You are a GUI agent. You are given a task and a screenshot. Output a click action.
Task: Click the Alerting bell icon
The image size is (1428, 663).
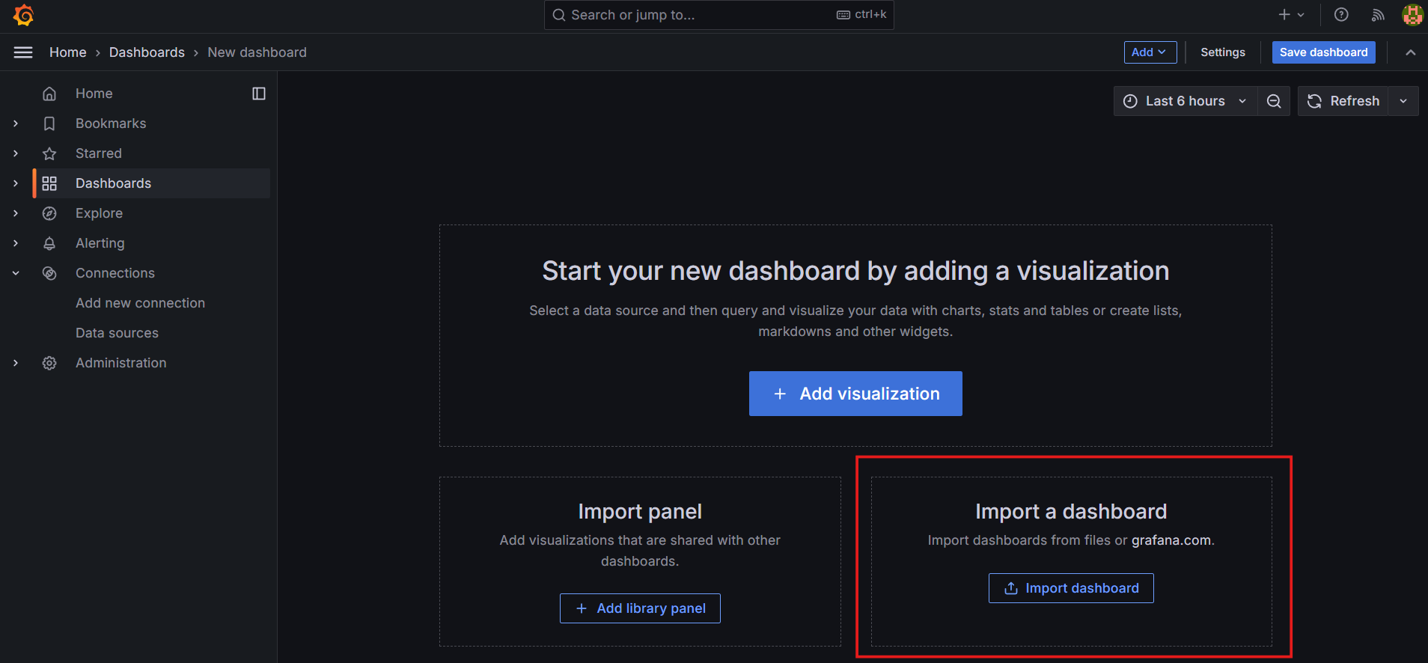(x=49, y=243)
